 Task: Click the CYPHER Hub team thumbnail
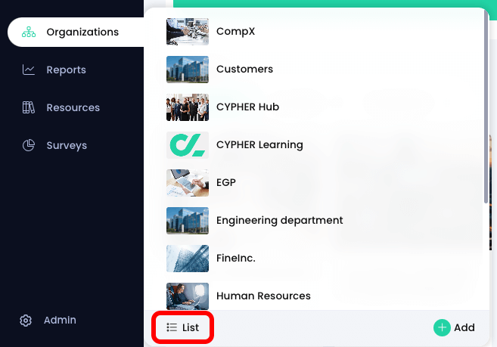[x=188, y=107]
